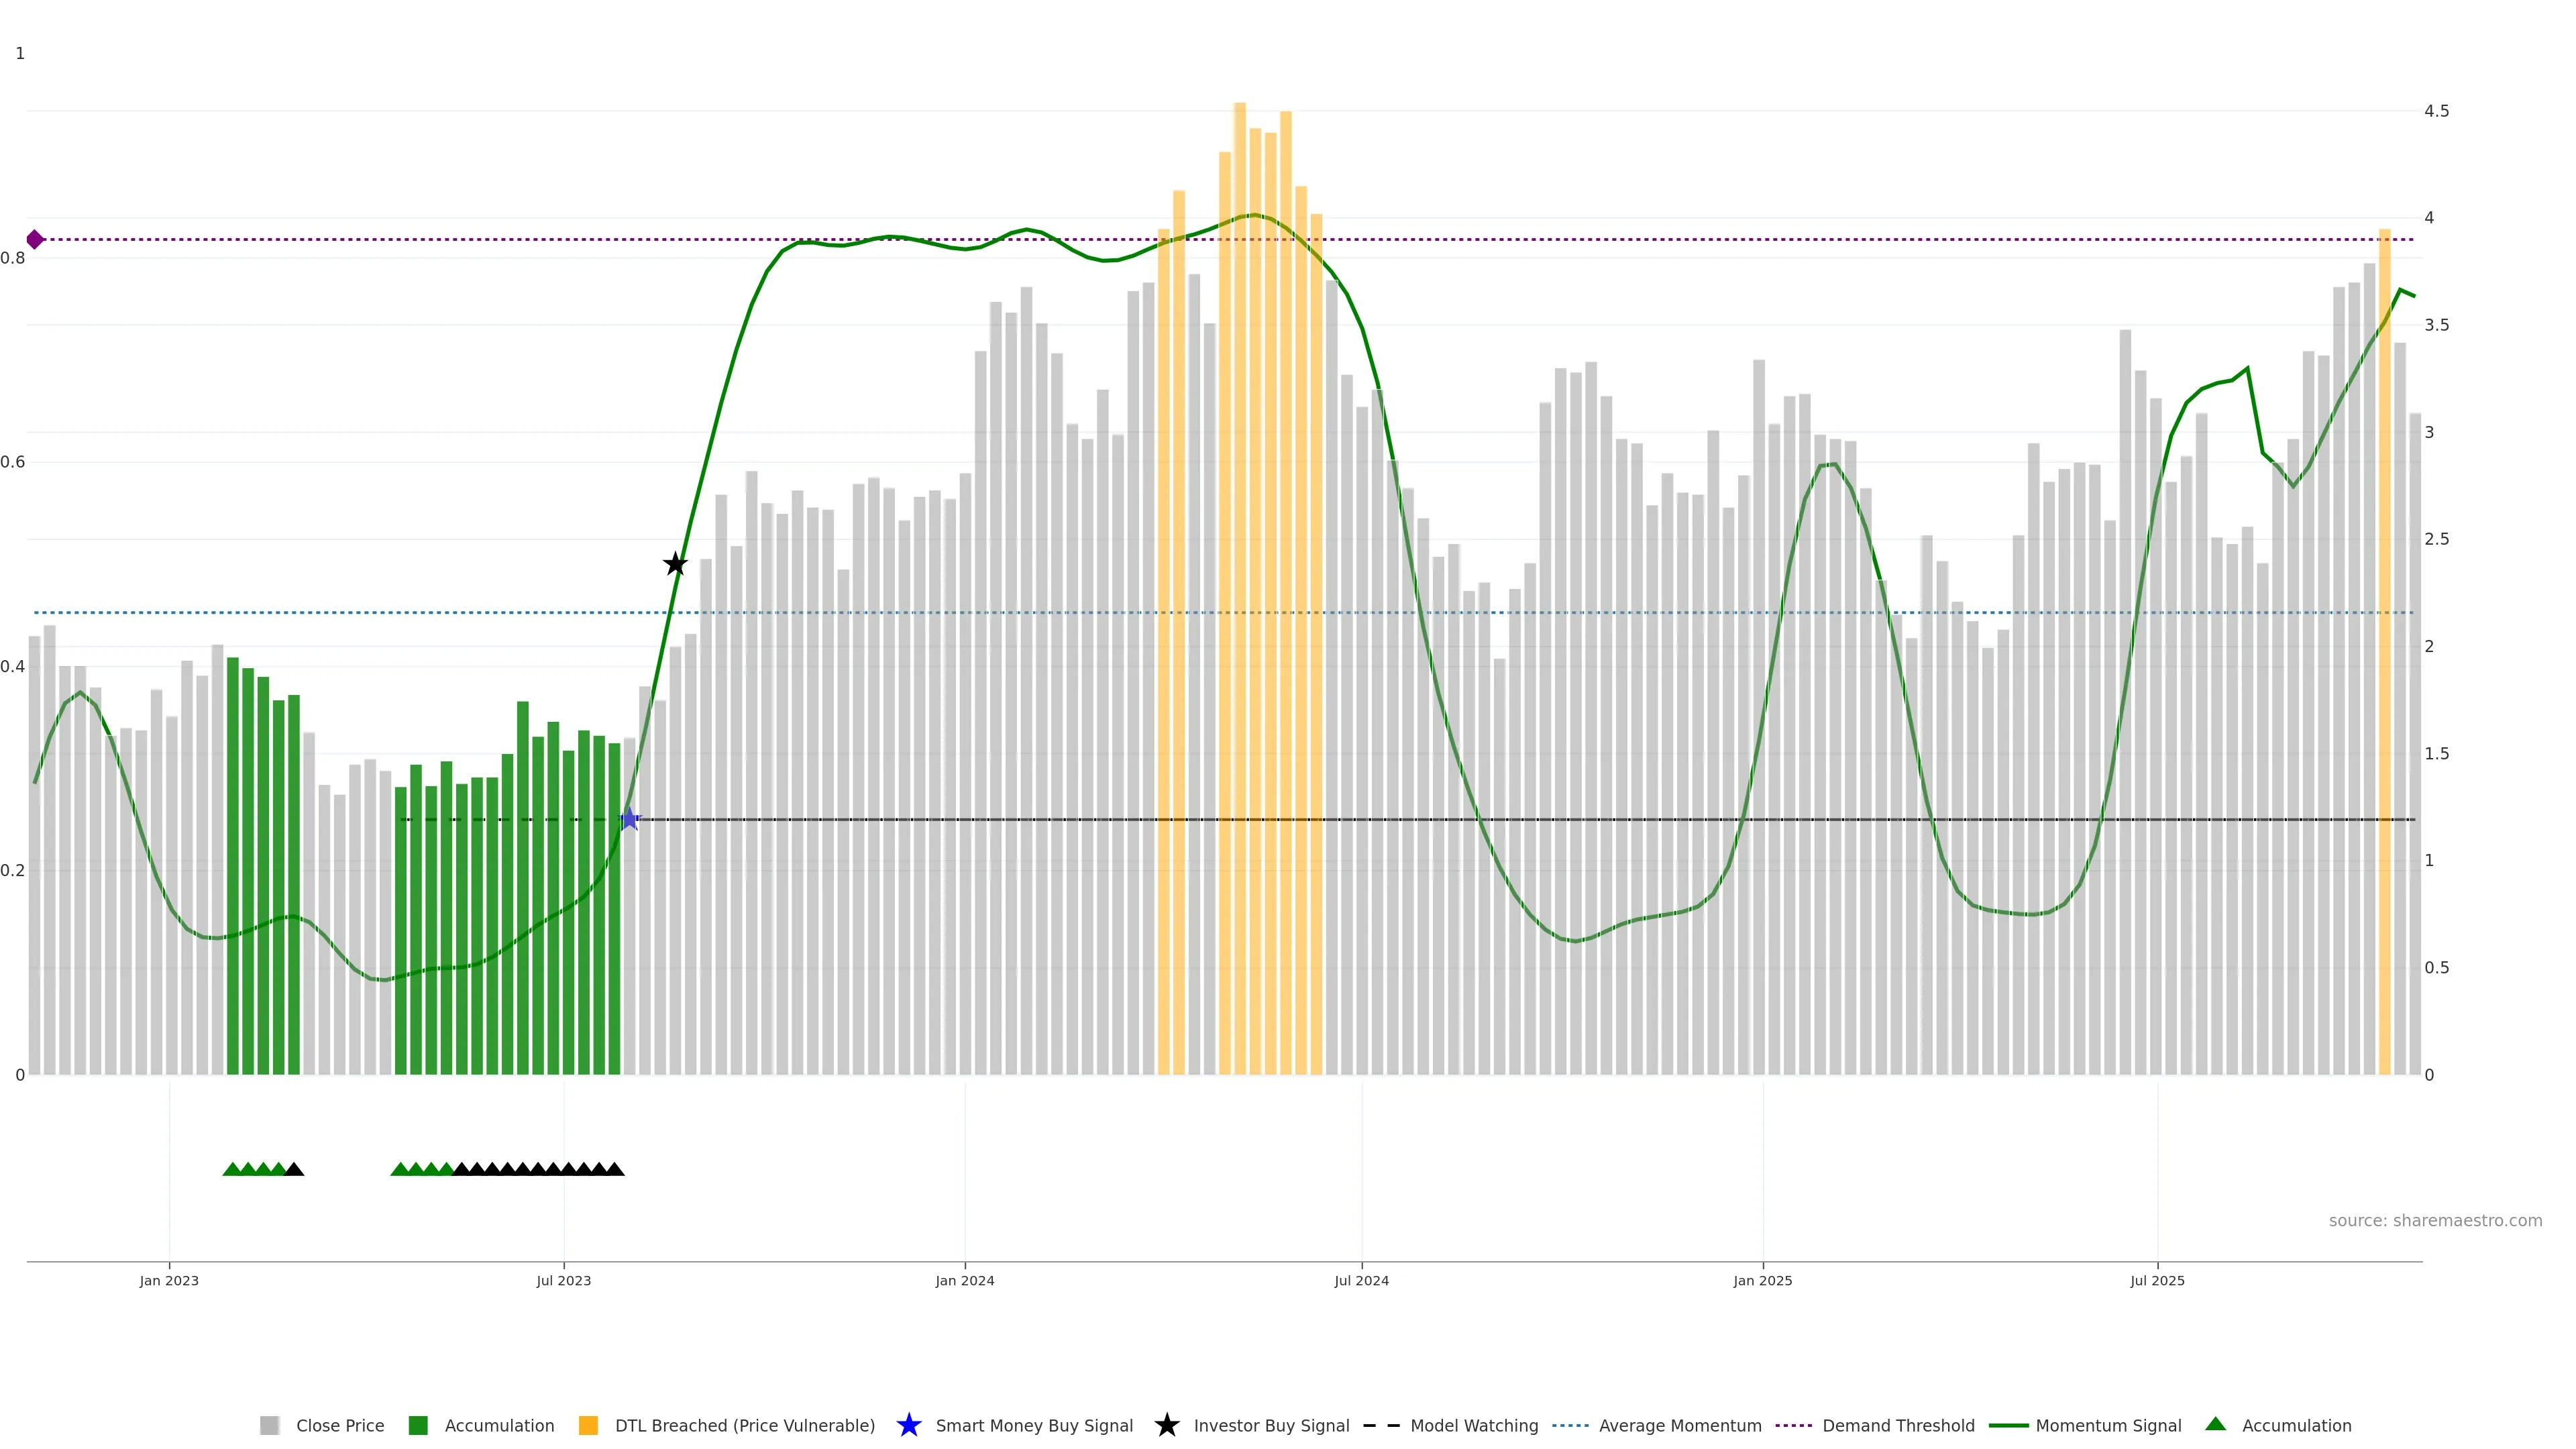Image resolution: width=2576 pixels, height=1449 pixels.
Task: Toggle the Demand Threshold legend entry
Action: coord(1898,1426)
